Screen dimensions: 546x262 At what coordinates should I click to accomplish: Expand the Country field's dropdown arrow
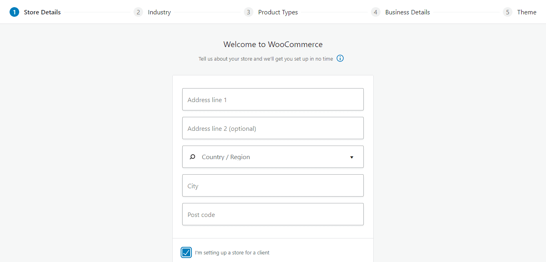(352, 157)
